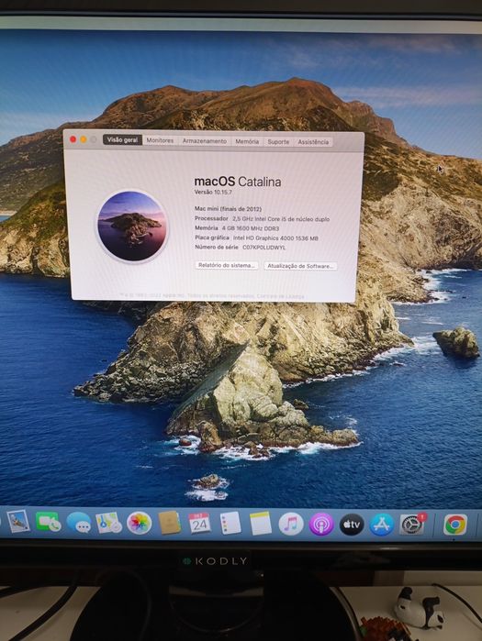Open the purple Podcasts app
This screenshot has height=641, width=482.
tap(321, 525)
